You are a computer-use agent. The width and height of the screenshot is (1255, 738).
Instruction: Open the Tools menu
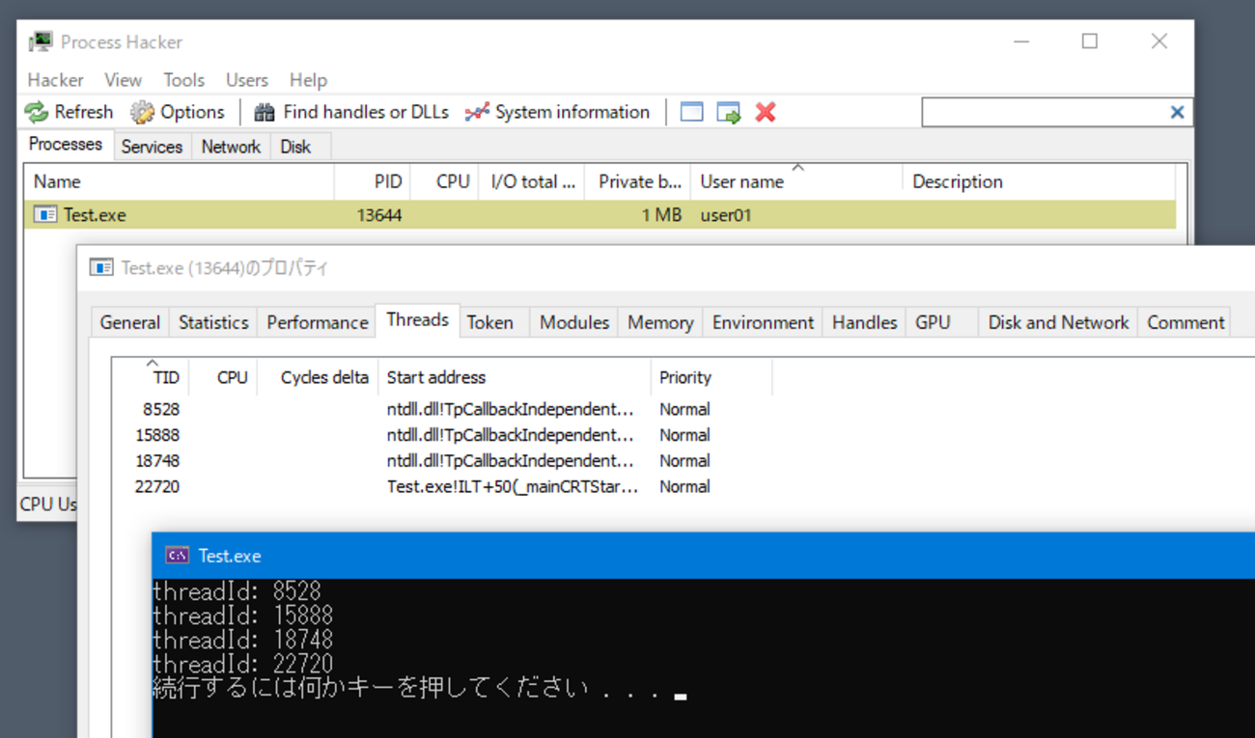pyautogui.click(x=183, y=80)
